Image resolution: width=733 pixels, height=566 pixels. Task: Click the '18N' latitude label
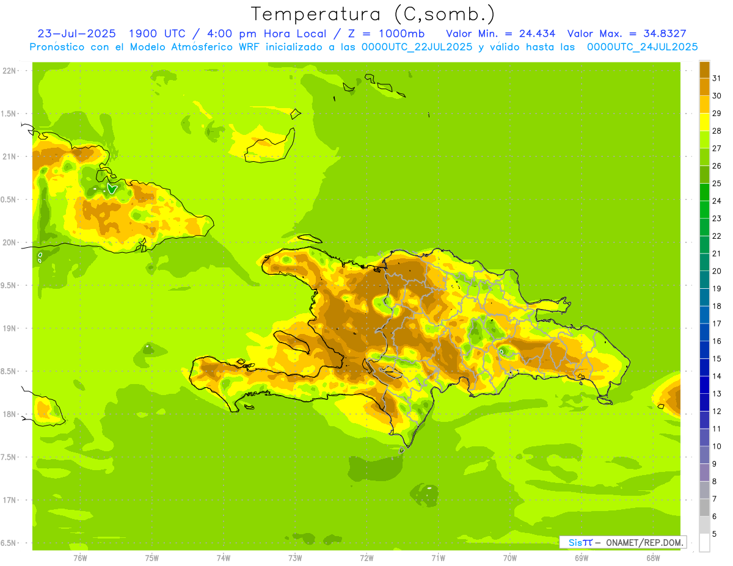pyautogui.click(x=10, y=415)
